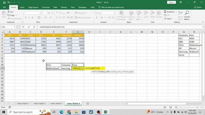The image size is (205, 115).
Task: Switch to Page Layout view icon
Action: point(170,107)
